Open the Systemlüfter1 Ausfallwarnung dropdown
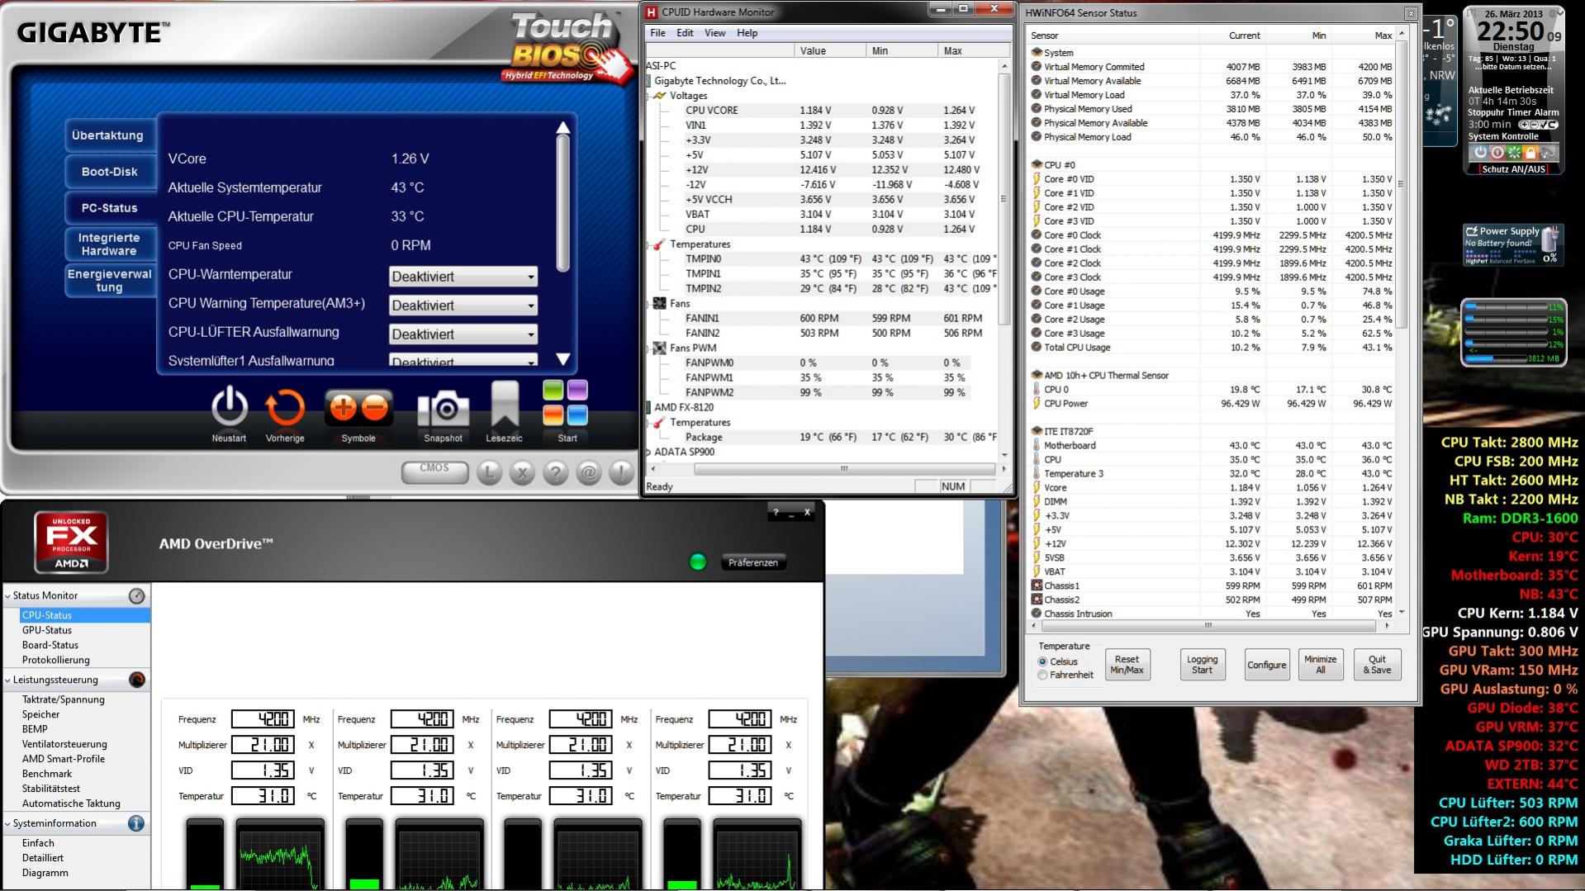The width and height of the screenshot is (1585, 891). coord(463,361)
